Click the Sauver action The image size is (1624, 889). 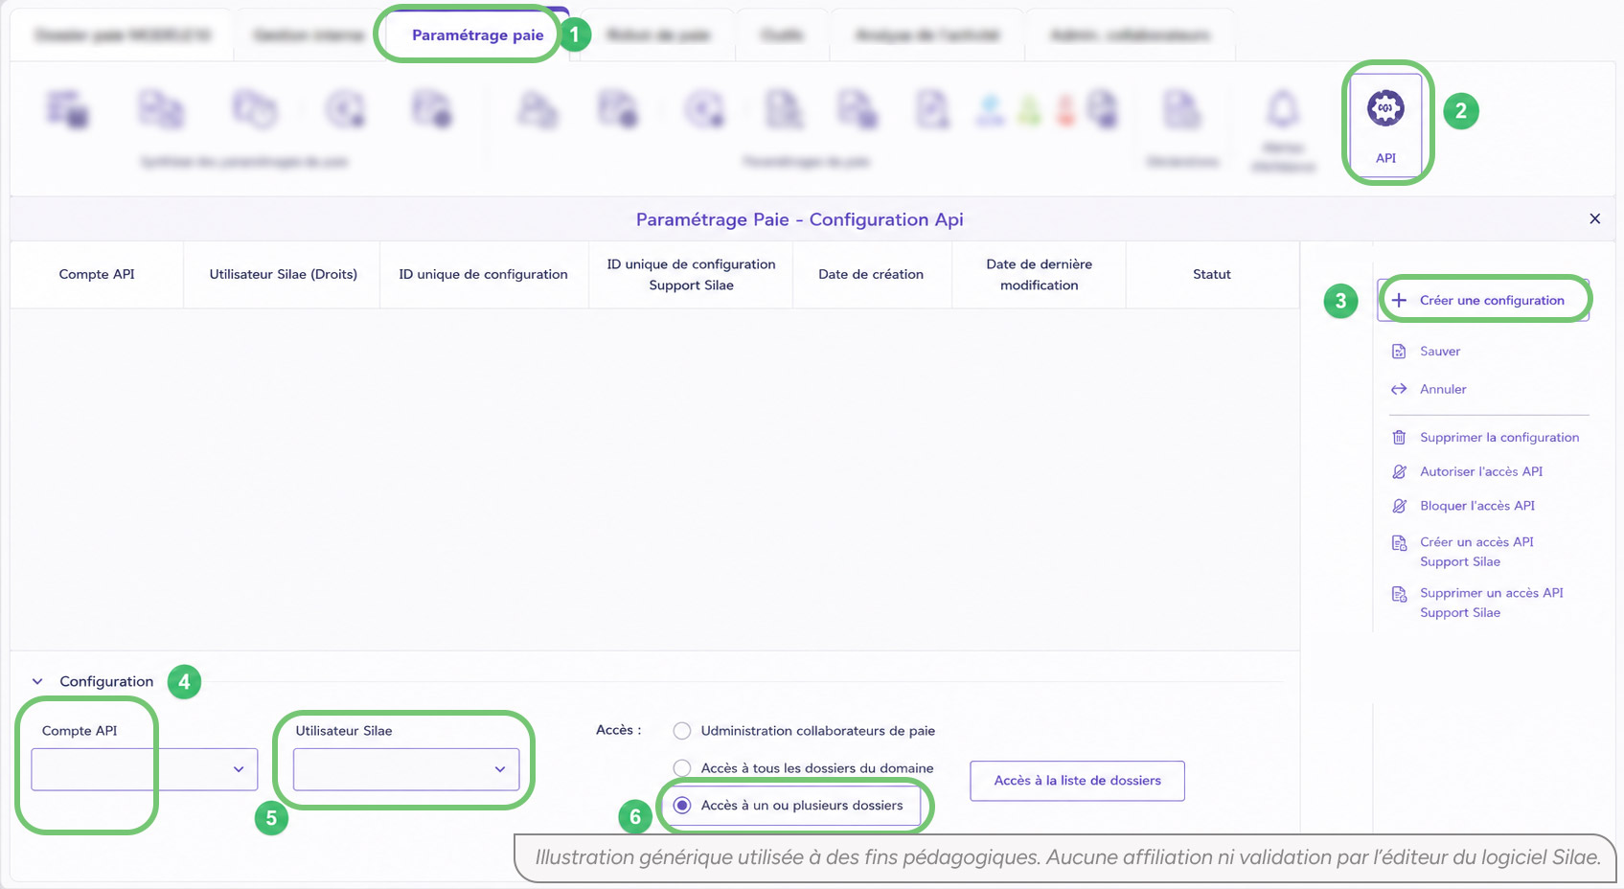(x=1426, y=352)
